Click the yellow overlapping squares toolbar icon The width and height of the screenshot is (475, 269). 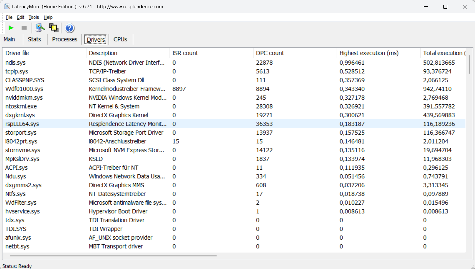pos(54,28)
